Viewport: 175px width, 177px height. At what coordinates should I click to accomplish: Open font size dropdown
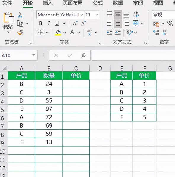pos(97,15)
